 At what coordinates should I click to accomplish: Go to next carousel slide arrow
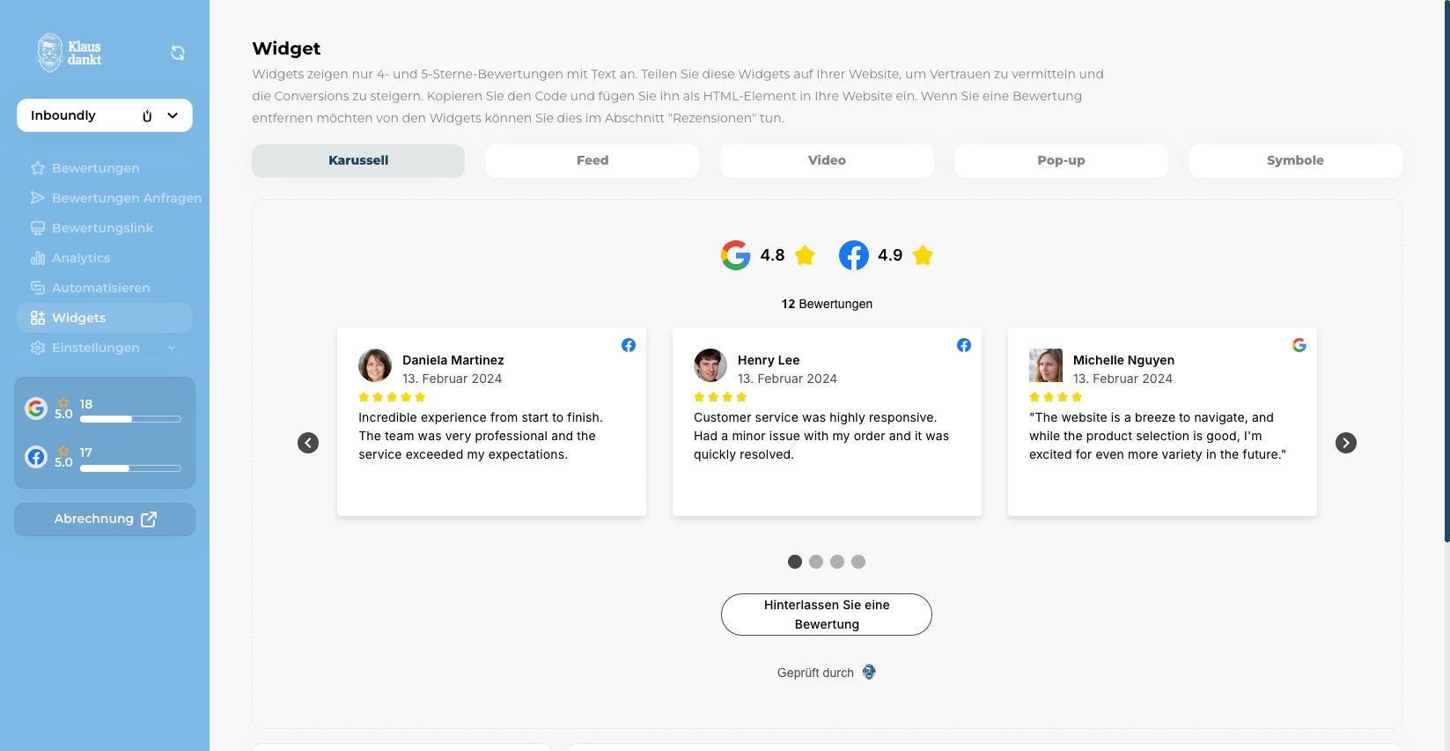click(1346, 443)
